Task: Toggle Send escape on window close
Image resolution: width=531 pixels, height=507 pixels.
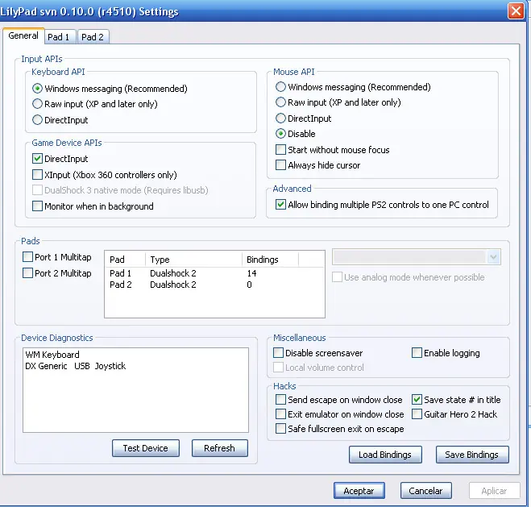Action: click(280, 400)
